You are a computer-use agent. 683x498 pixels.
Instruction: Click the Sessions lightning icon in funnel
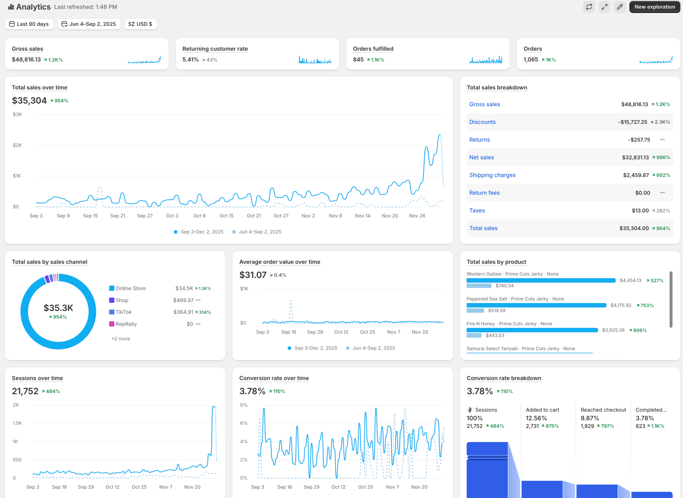point(470,410)
